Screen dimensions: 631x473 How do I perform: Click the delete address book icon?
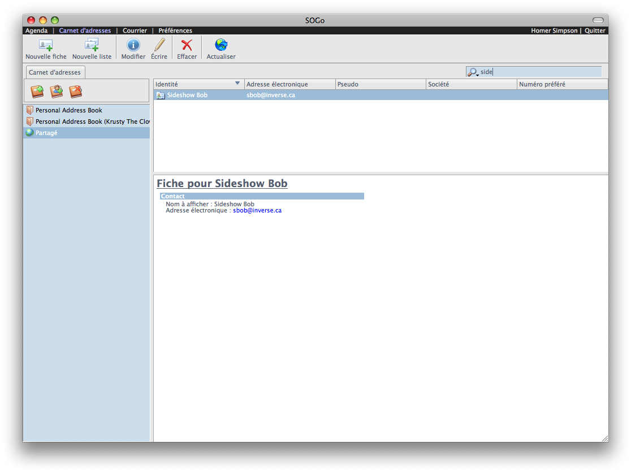coord(76,92)
